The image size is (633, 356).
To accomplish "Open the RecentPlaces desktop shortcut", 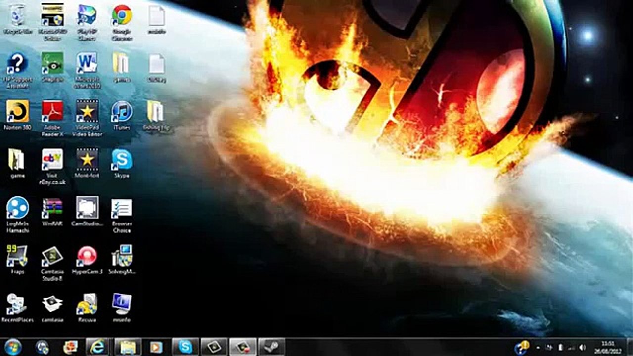I will (x=17, y=308).
